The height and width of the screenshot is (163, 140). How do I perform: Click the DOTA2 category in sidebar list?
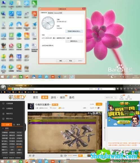19,133
